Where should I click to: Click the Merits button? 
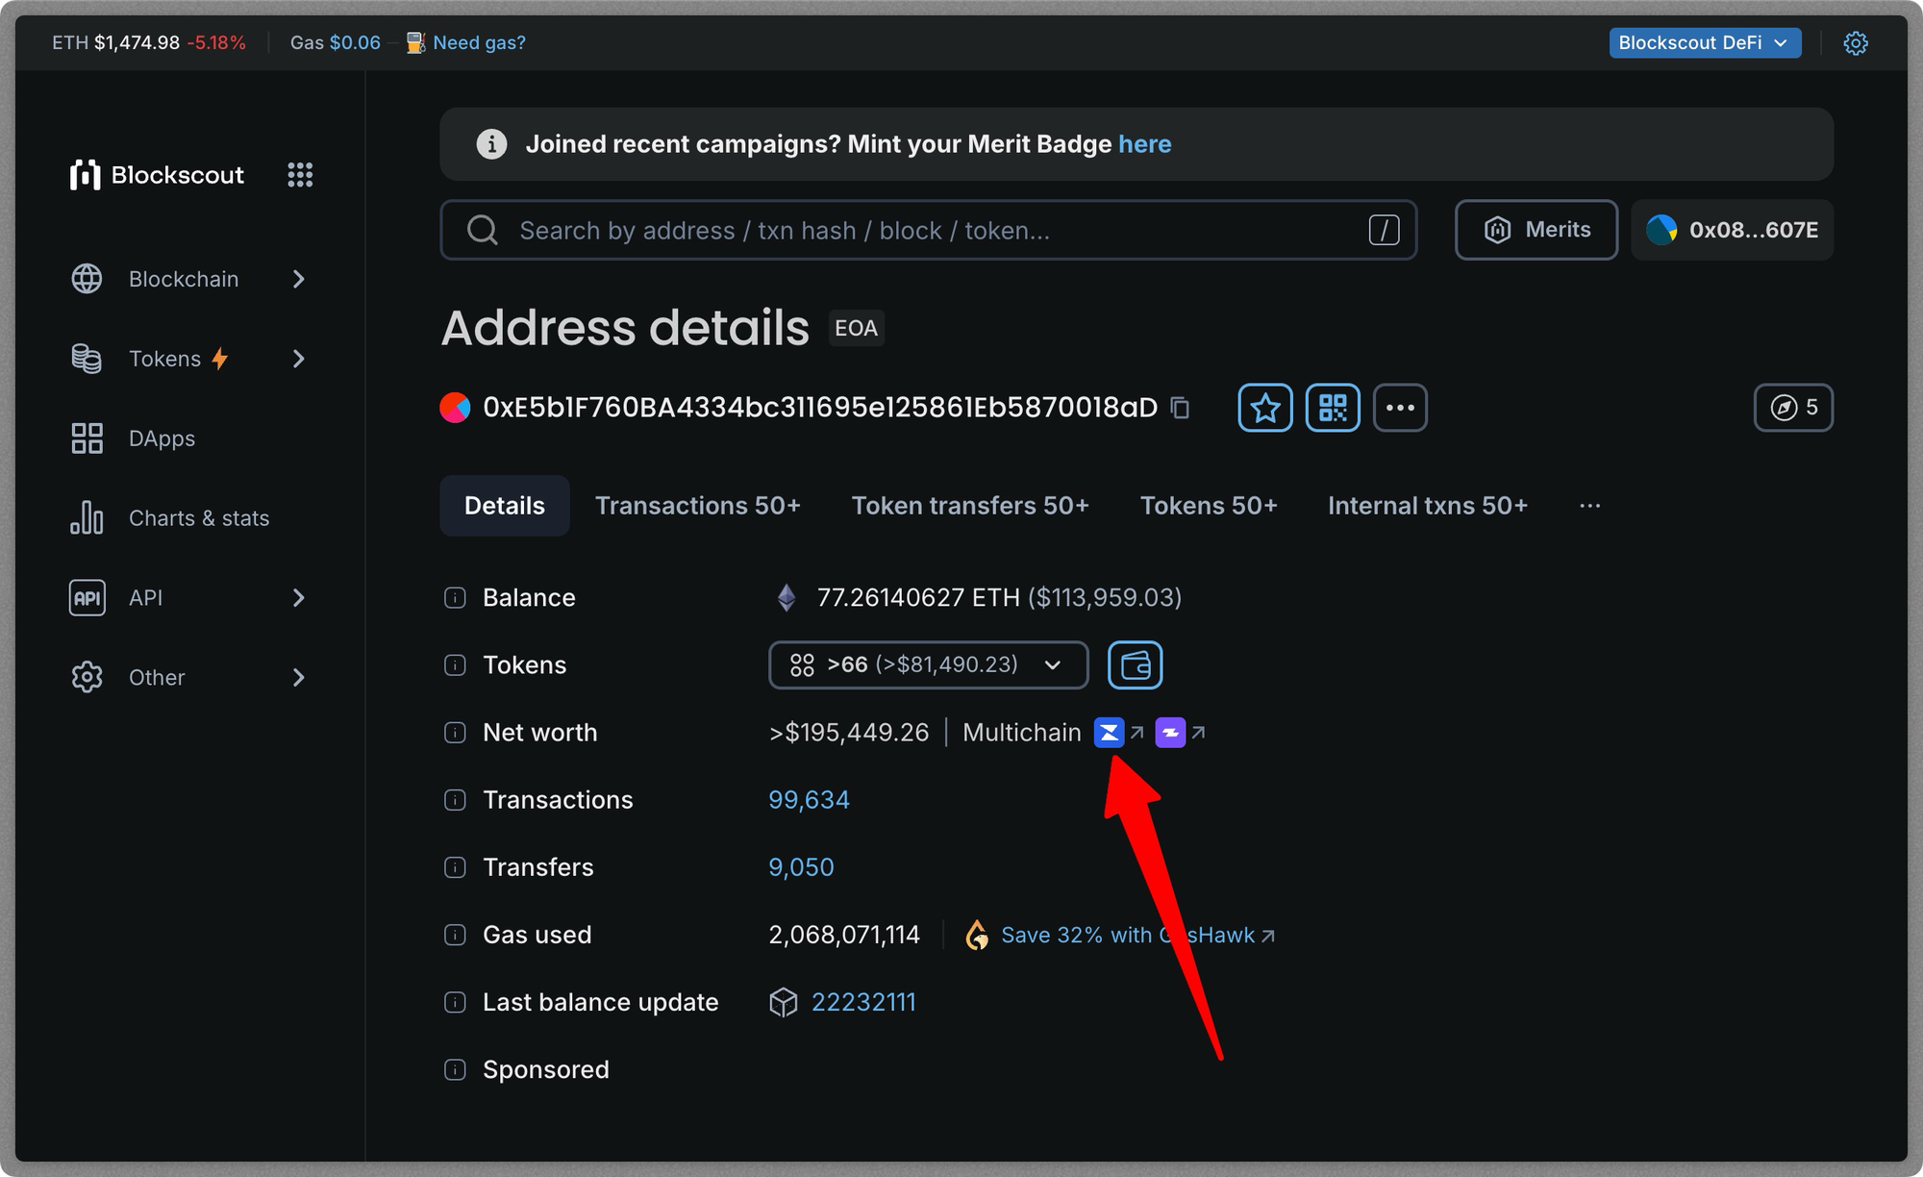pyautogui.click(x=1536, y=230)
